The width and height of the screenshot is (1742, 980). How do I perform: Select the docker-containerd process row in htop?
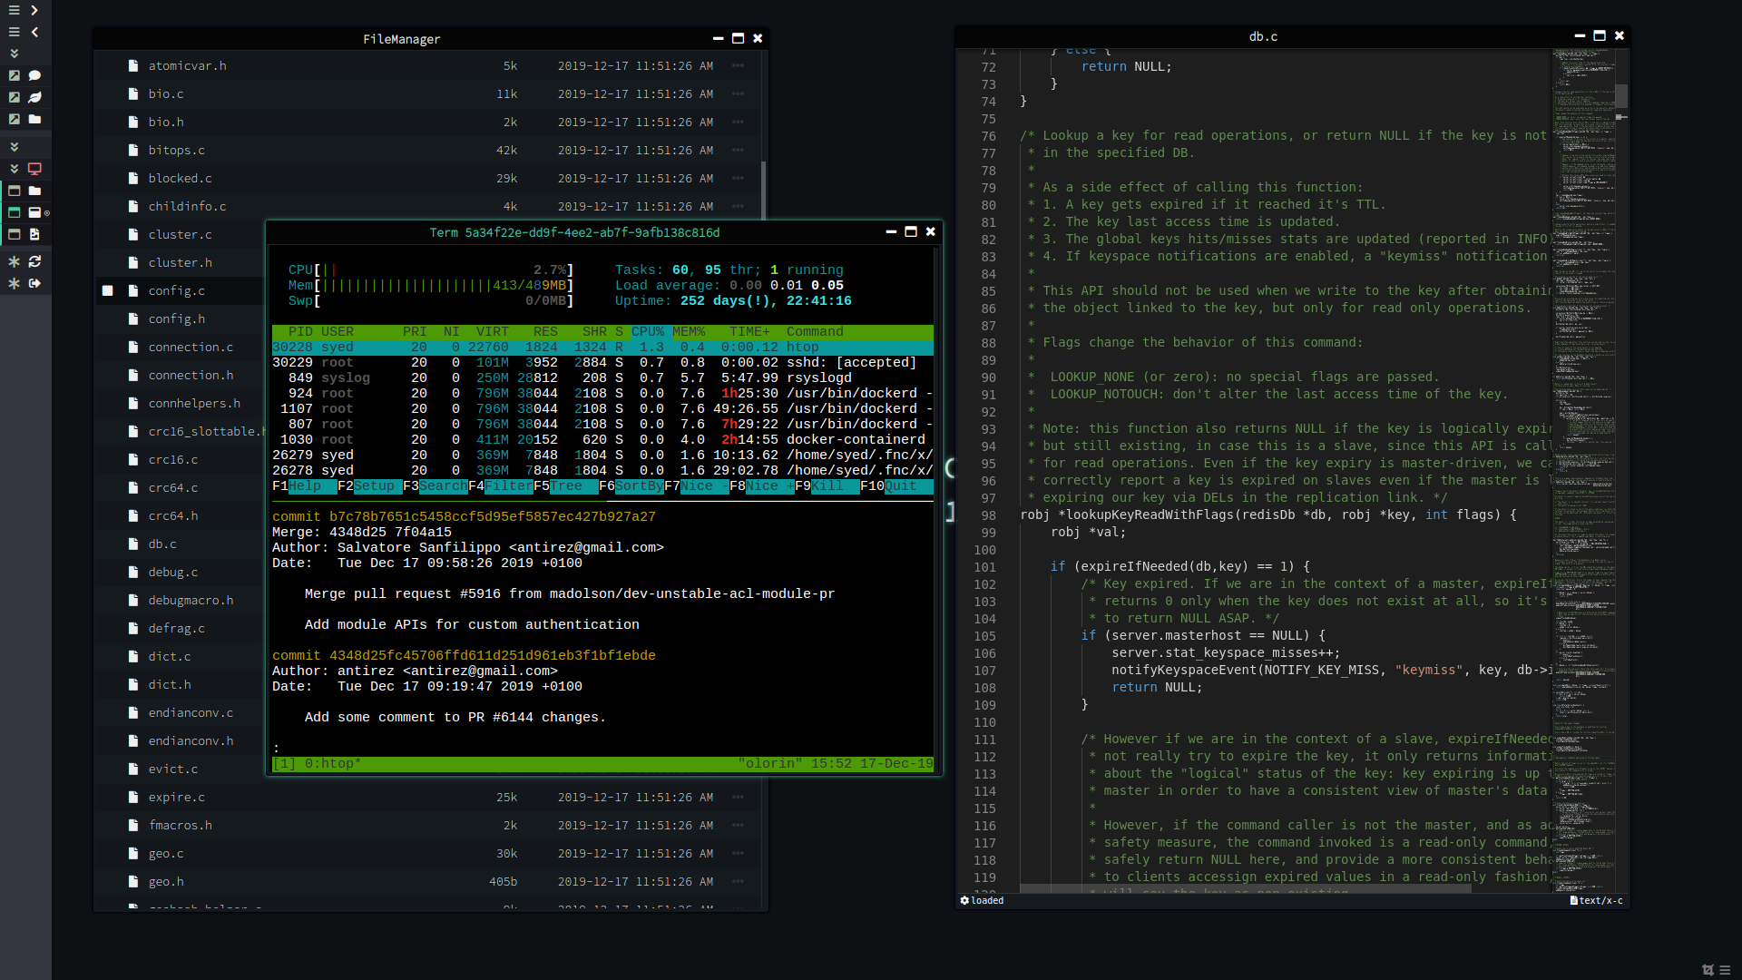[x=602, y=439]
